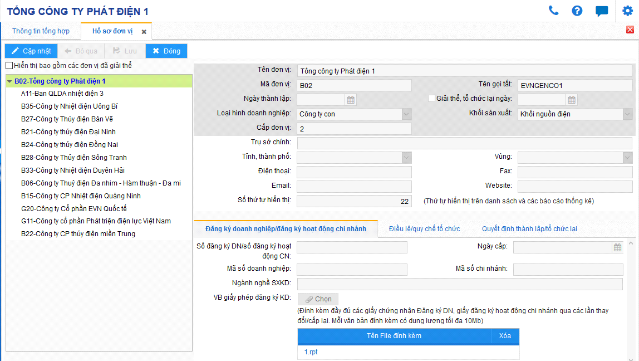Click the scroll up arrow in registration panel

pyautogui.click(x=631, y=243)
